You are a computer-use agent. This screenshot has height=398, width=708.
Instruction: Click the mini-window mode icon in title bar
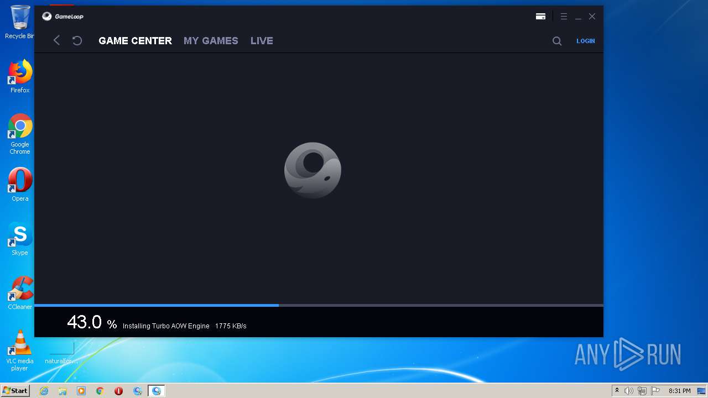pos(541,17)
